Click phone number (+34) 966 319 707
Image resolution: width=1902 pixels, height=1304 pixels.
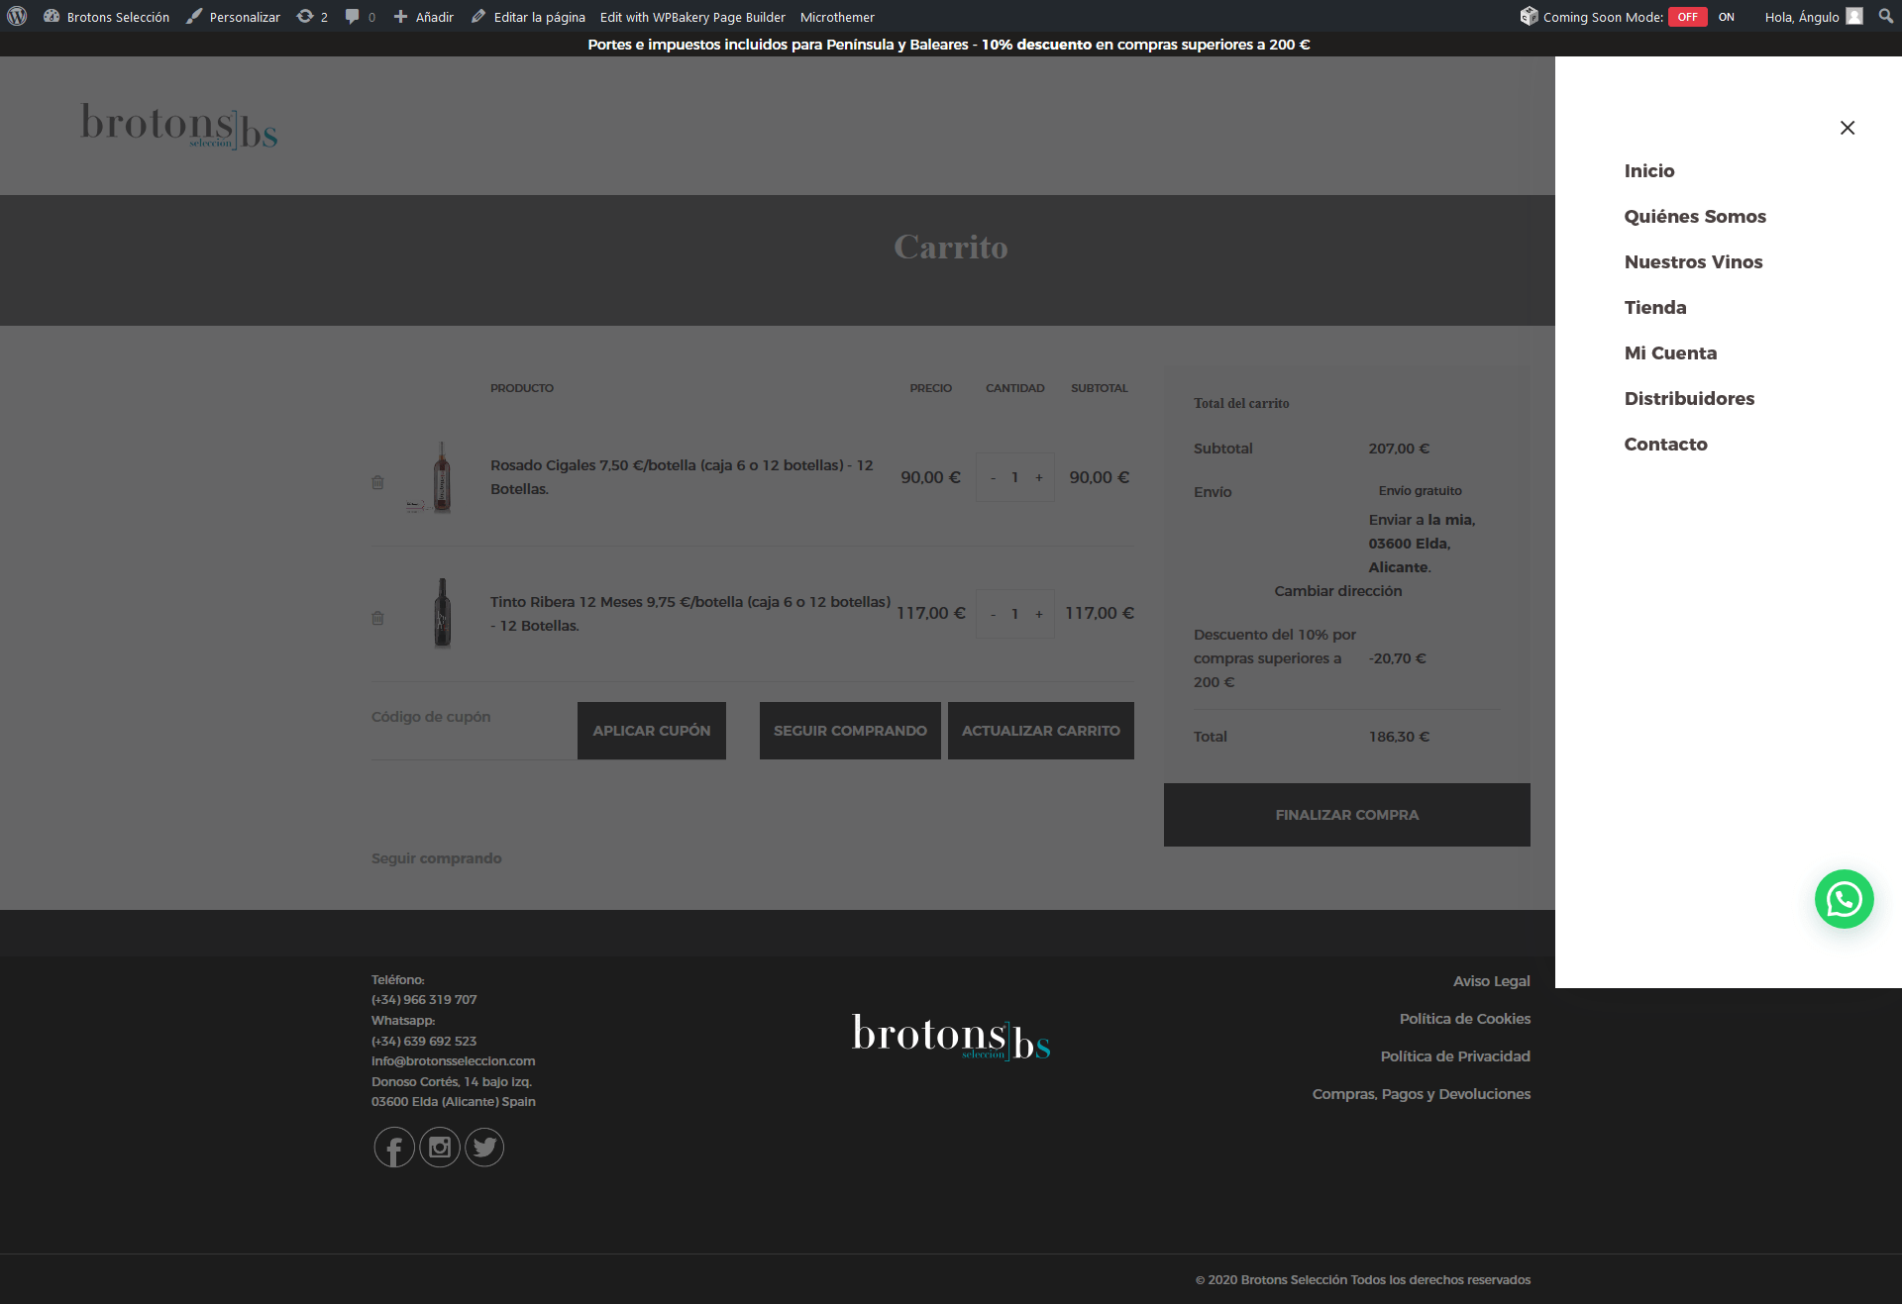424,1000
